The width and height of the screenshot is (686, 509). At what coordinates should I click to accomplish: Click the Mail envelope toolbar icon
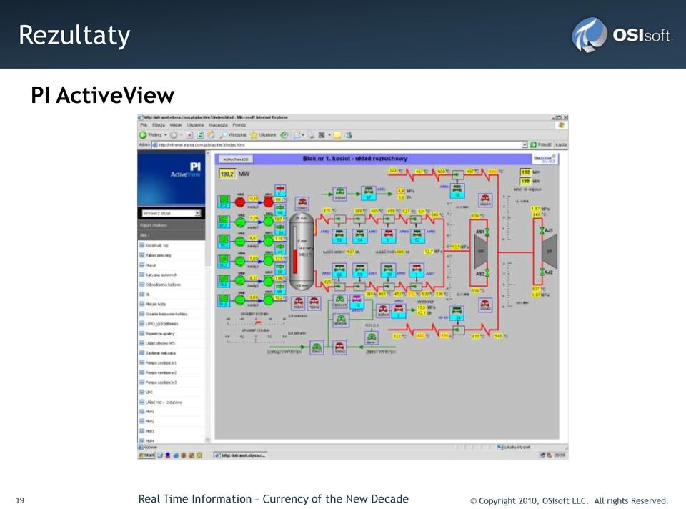click(297, 135)
